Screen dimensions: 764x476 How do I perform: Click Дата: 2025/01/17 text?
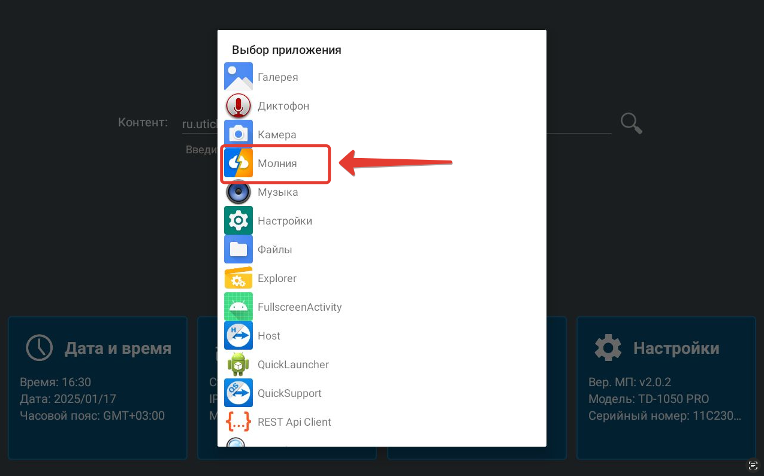point(68,399)
